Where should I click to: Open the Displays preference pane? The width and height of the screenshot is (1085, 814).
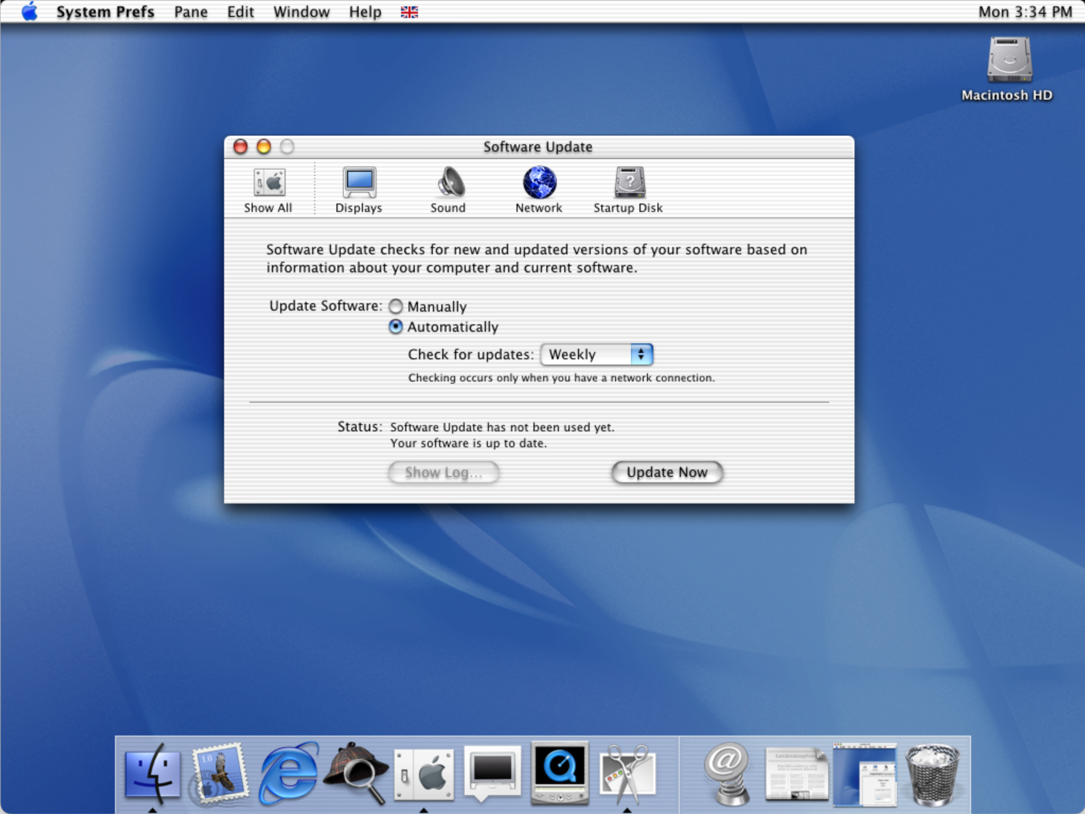(359, 190)
